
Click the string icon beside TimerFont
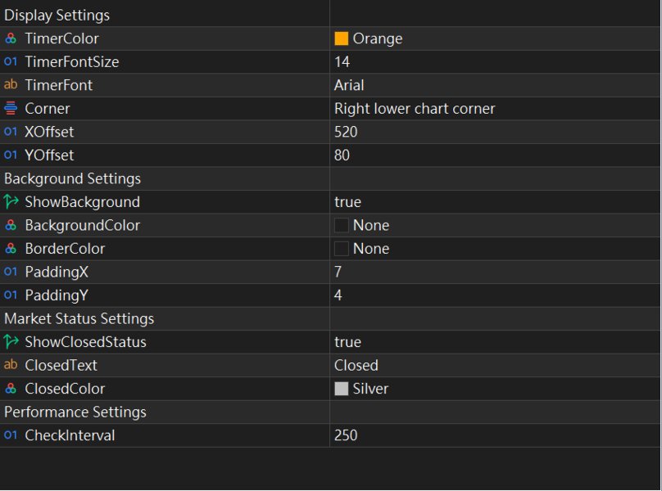click(x=11, y=85)
